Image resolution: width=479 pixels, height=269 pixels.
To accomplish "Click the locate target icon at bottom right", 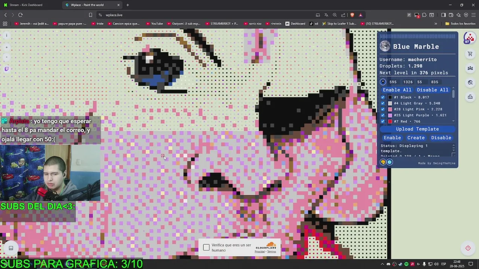I will click(x=468, y=248).
